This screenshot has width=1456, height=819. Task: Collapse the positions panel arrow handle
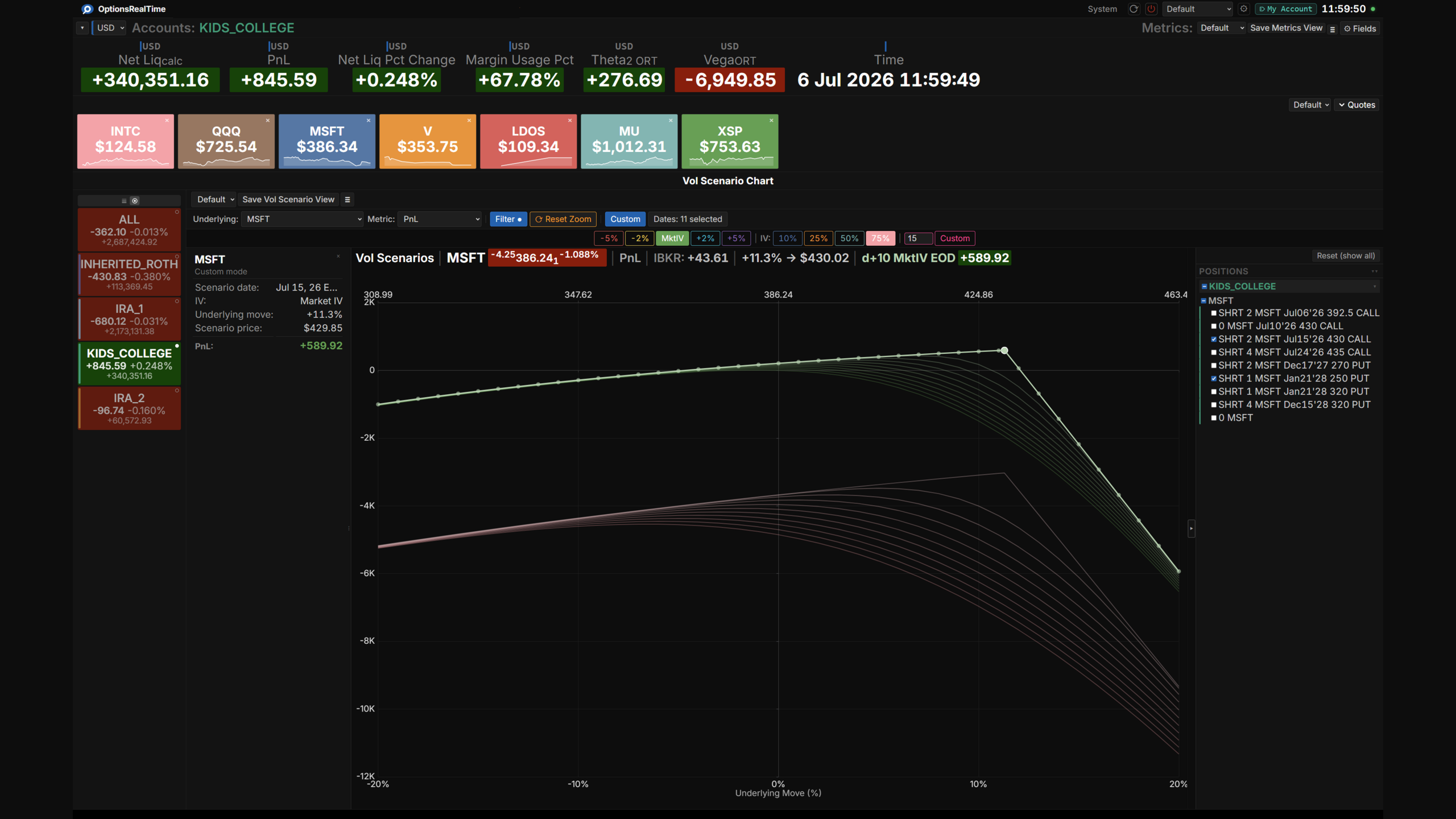(1191, 528)
